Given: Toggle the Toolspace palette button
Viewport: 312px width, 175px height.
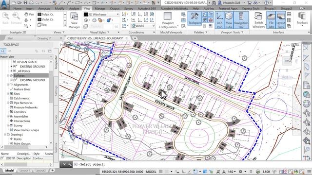Looking at the screenshot, I should 195,19.
